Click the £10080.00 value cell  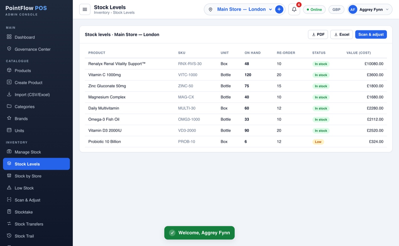[x=374, y=64]
